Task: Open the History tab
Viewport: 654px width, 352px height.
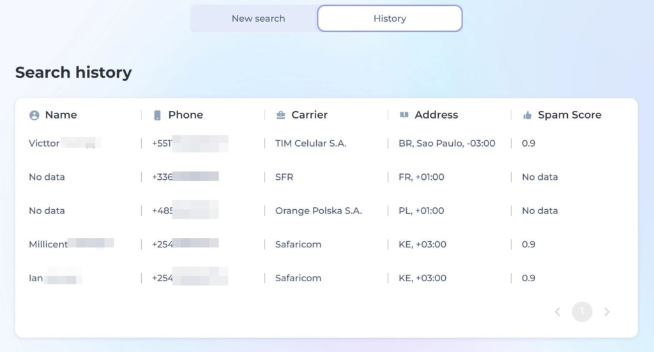Action: [390, 18]
